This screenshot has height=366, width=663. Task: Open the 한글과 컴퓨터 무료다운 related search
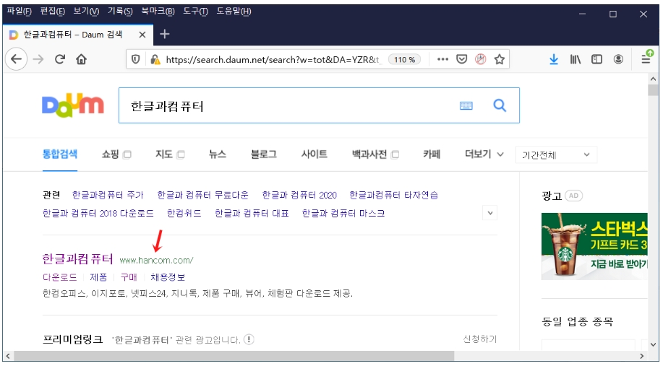[203, 195]
